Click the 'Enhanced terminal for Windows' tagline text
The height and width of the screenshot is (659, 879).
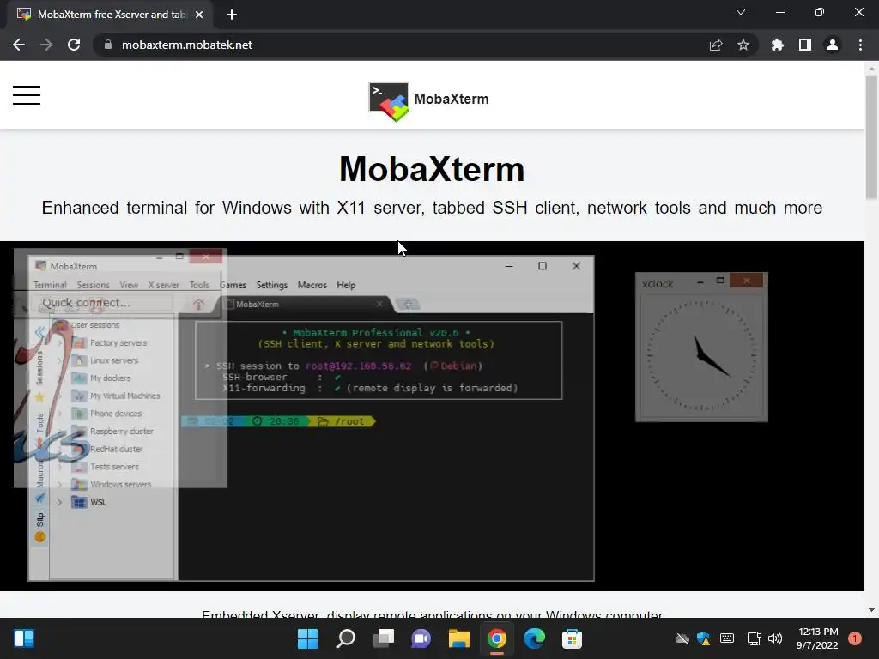click(432, 208)
